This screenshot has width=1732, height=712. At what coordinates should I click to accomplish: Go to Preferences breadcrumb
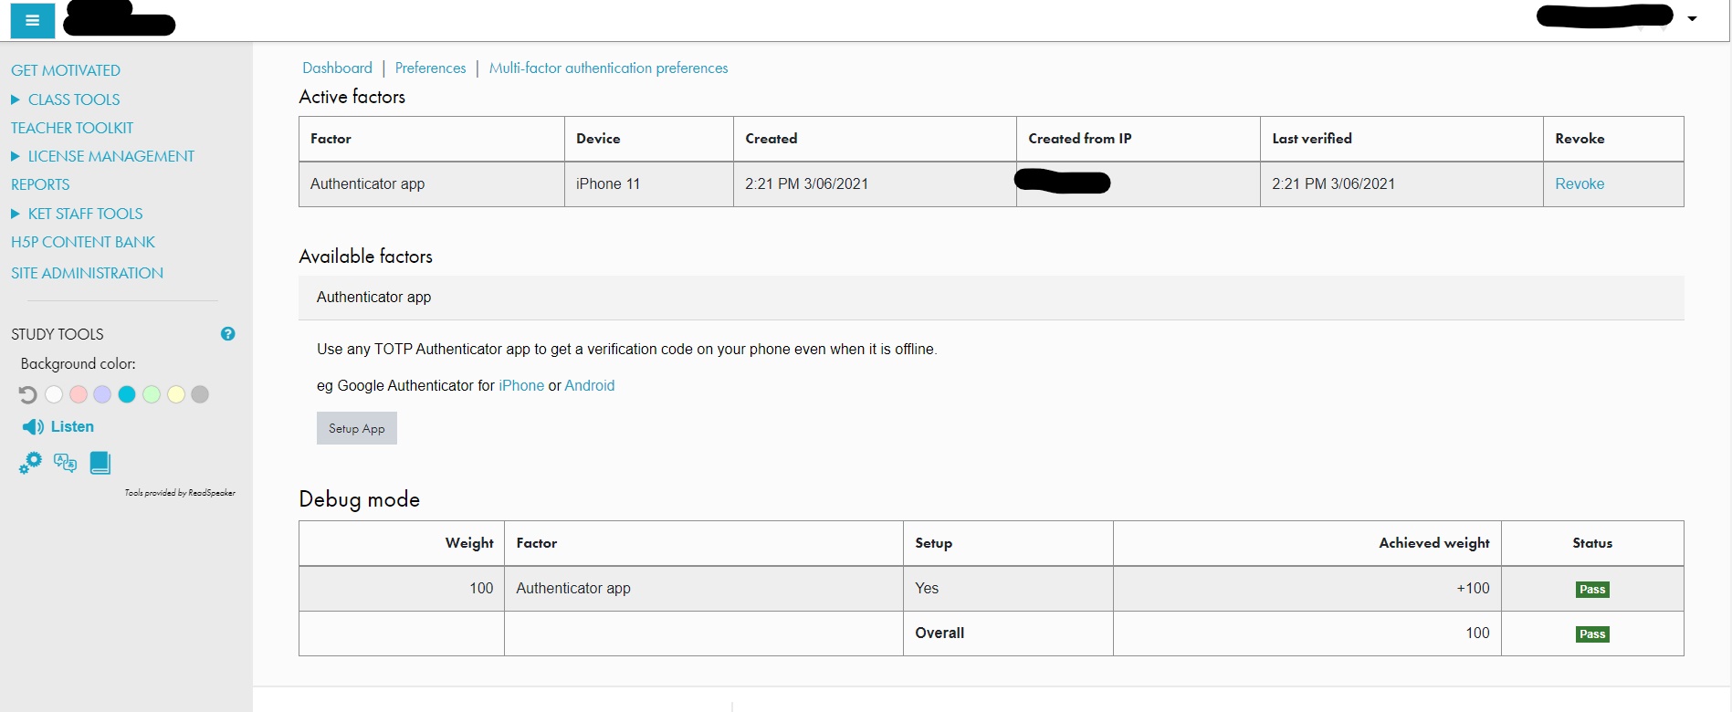click(430, 68)
